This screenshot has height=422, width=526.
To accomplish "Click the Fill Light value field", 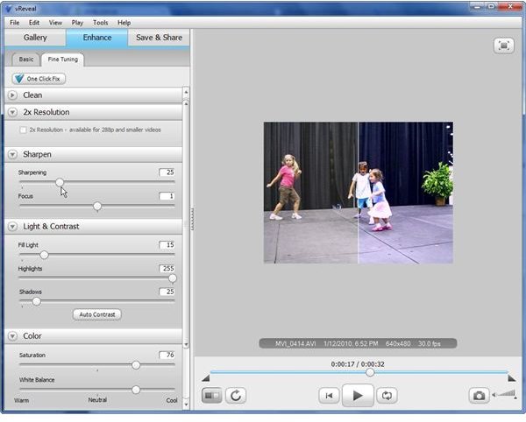I will pos(167,245).
